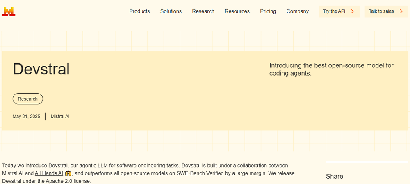
Task: Click the 'Introducing the best open-source model' tagline
Action: click(x=331, y=70)
